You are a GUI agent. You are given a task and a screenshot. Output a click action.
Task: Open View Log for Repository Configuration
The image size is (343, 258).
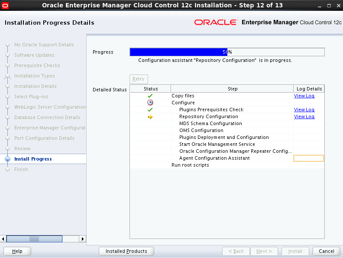click(x=304, y=116)
